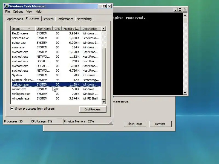Viewport: 219px width, 164px height.
Task: Switch to the Networking tab
Action: click(84, 19)
